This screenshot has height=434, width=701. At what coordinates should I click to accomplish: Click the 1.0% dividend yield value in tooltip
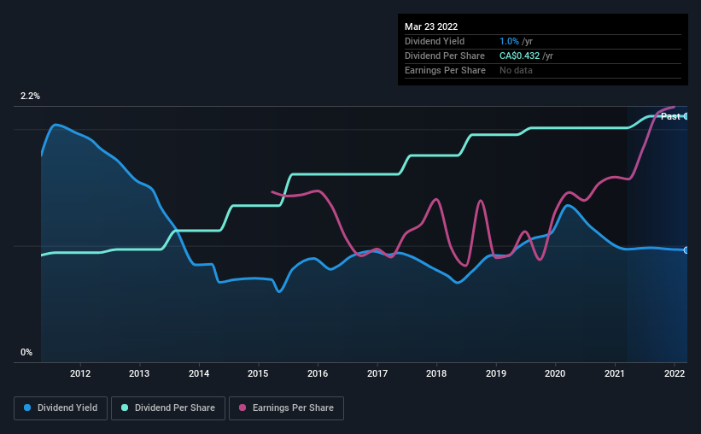tap(509, 41)
